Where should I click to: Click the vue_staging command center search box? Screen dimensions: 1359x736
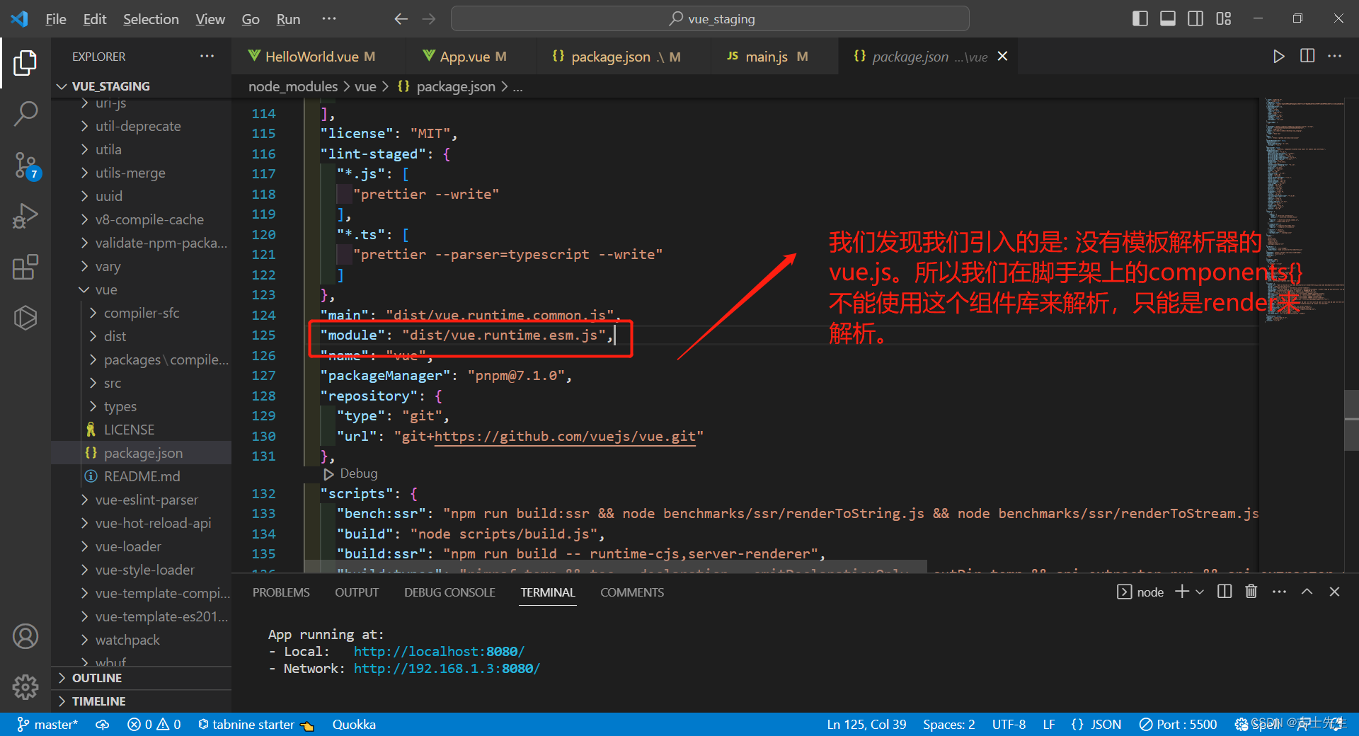coord(710,19)
